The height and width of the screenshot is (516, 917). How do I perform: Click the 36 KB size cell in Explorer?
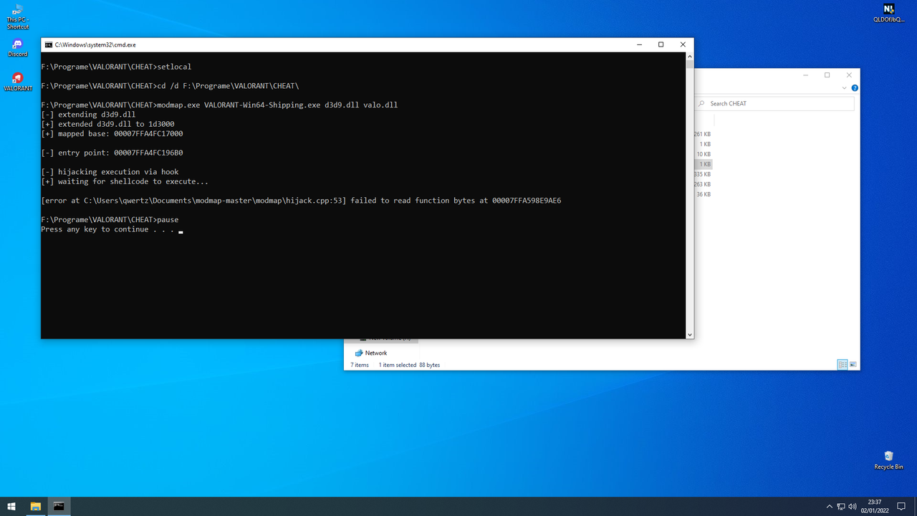(x=704, y=194)
